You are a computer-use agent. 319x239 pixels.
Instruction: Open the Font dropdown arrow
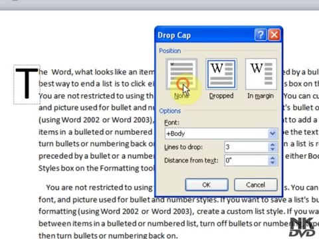[272, 133]
